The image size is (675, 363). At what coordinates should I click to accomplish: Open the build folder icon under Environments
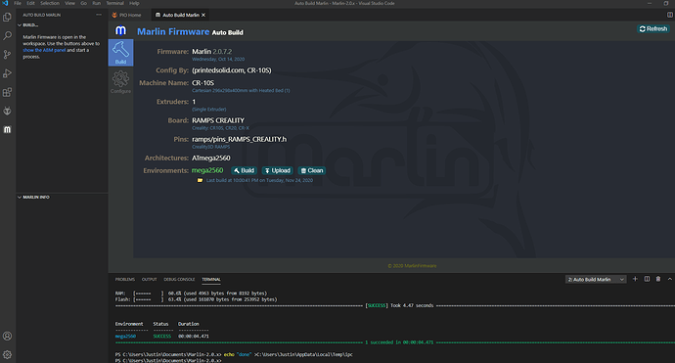click(200, 180)
